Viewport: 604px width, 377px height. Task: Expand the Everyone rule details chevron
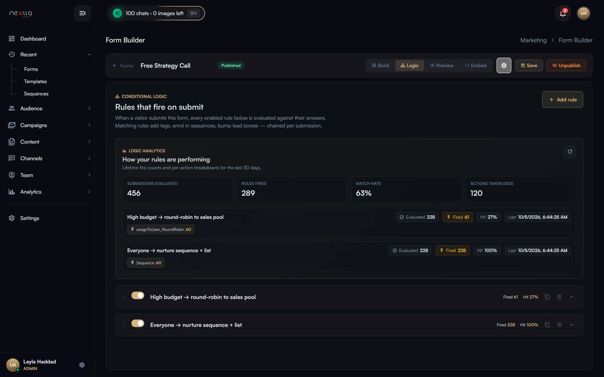point(571,325)
